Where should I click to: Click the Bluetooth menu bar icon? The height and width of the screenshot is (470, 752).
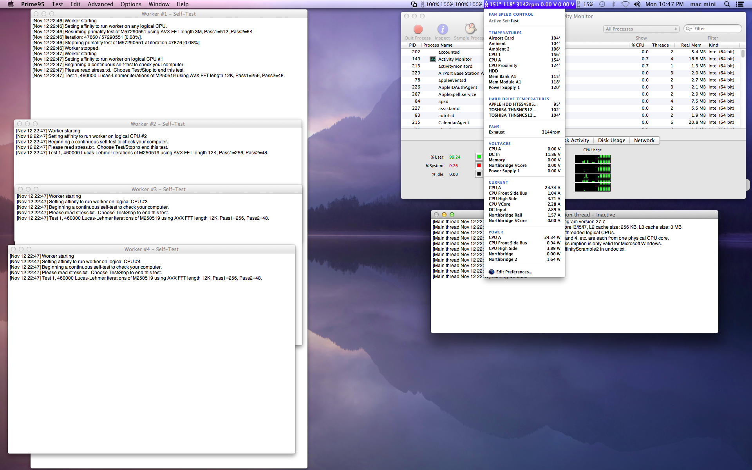pos(614,4)
